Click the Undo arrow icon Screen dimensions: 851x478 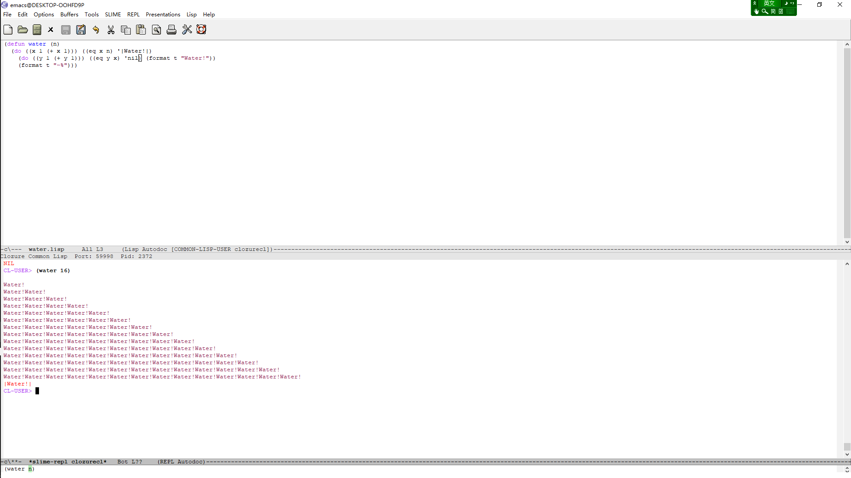click(x=96, y=30)
